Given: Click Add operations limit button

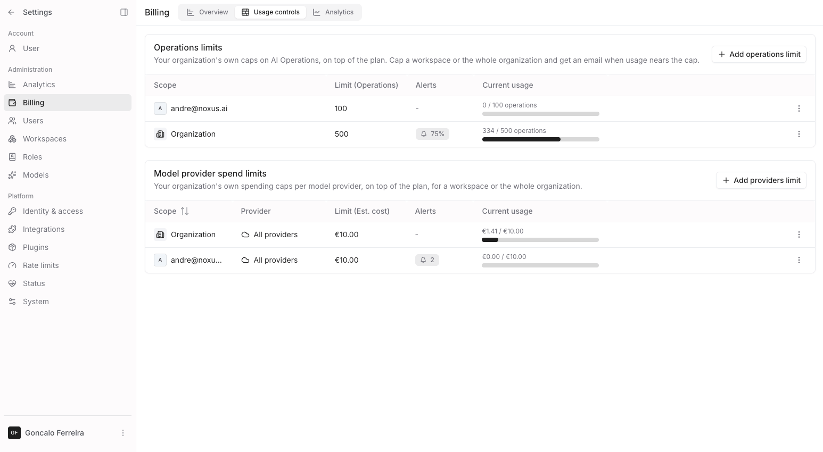Looking at the screenshot, I should coord(759,54).
